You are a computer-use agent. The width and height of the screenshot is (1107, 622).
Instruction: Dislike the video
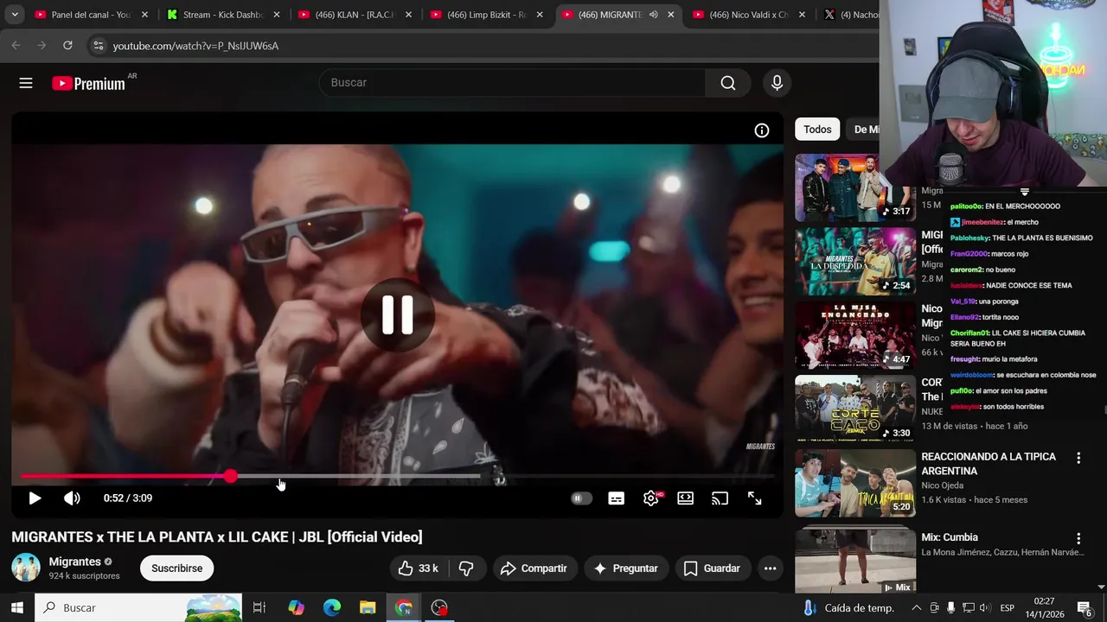(x=466, y=568)
